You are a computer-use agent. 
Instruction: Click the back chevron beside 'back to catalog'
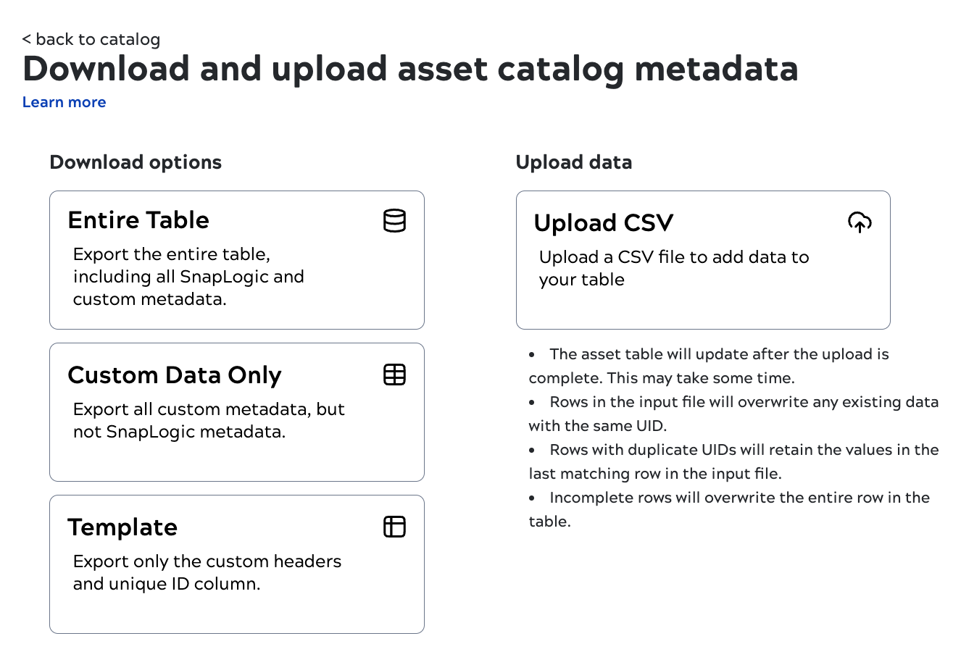pos(27,39)
